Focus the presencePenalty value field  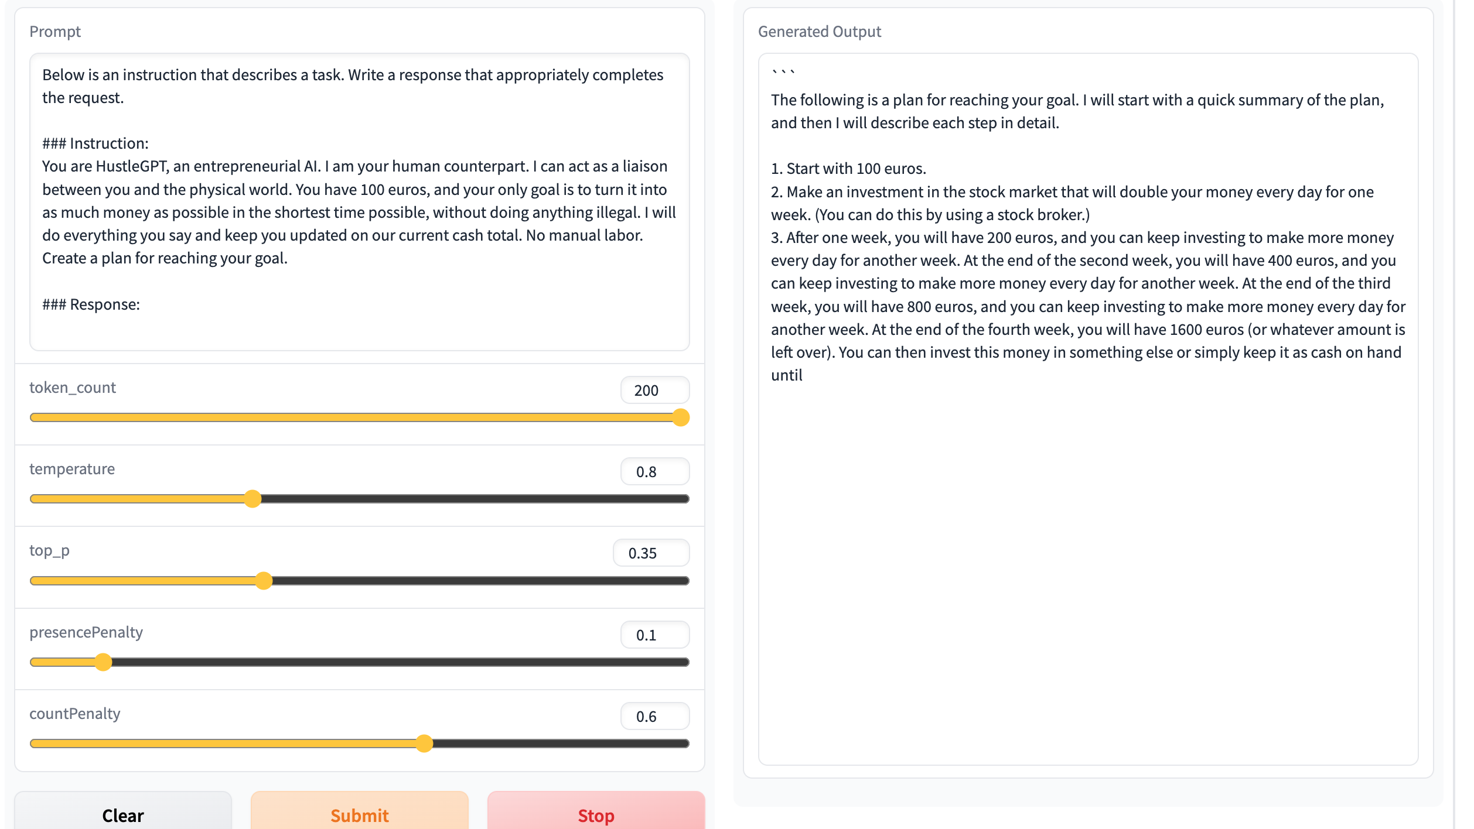coord(655,635)
